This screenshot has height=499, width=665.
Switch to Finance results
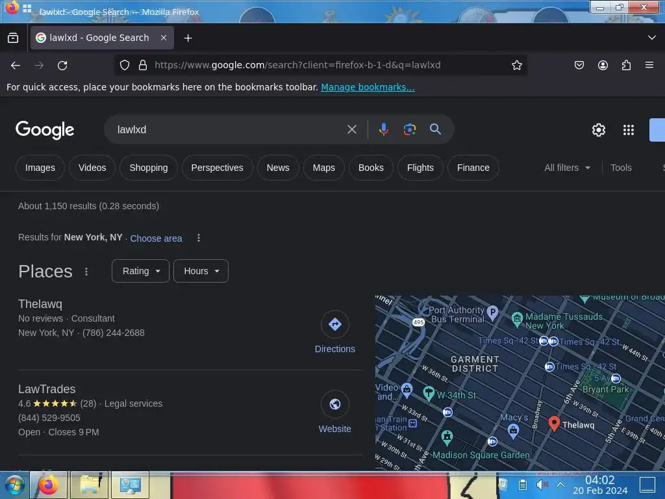point(473,168)
